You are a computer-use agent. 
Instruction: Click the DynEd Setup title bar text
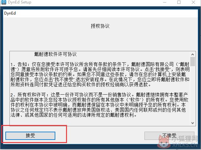click(20, 2)
